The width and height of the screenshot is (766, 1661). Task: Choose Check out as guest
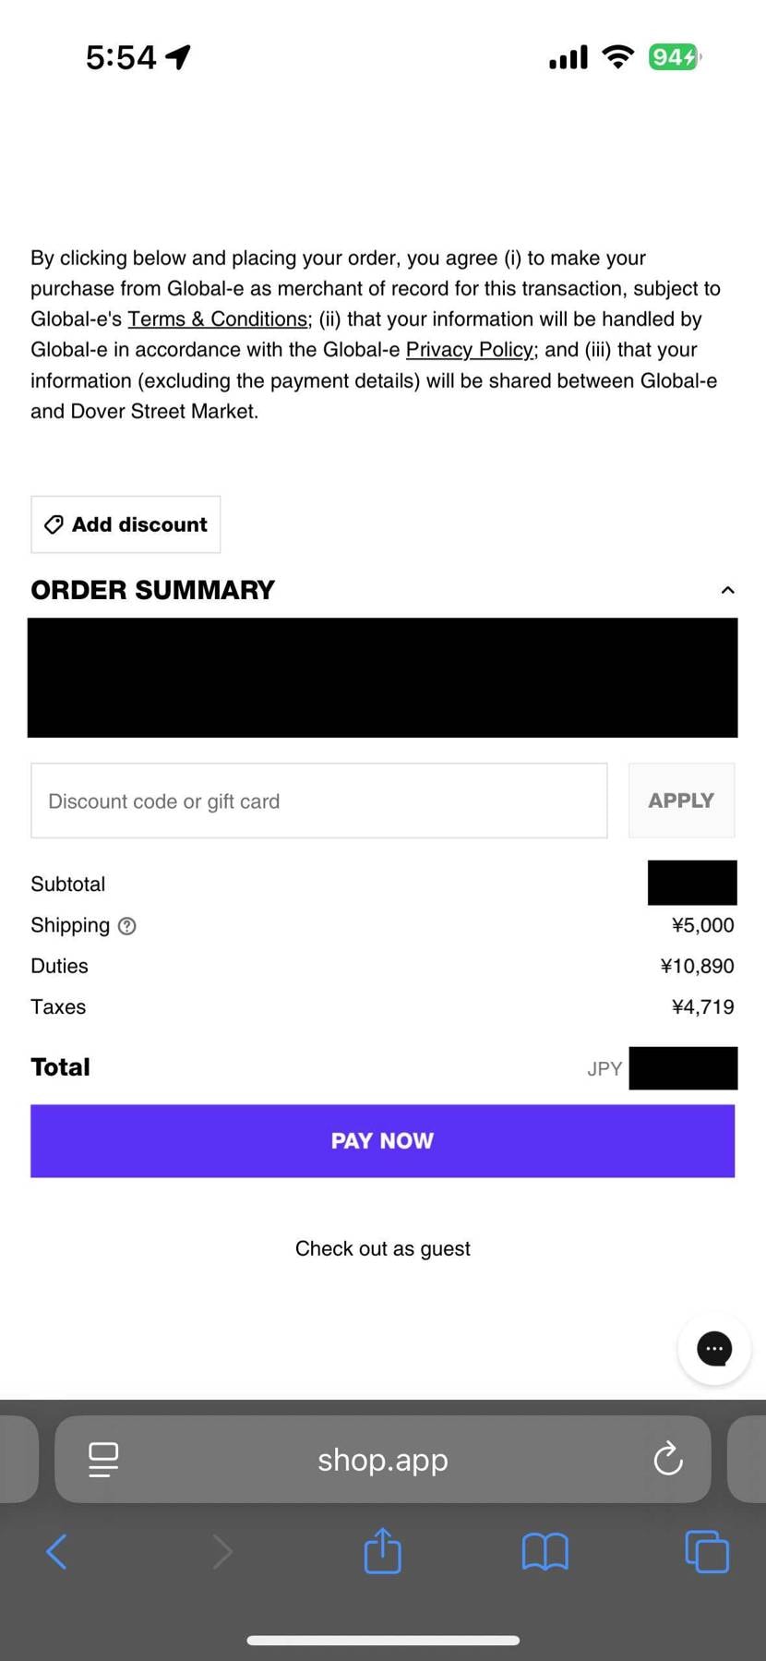pos(382,1248)
